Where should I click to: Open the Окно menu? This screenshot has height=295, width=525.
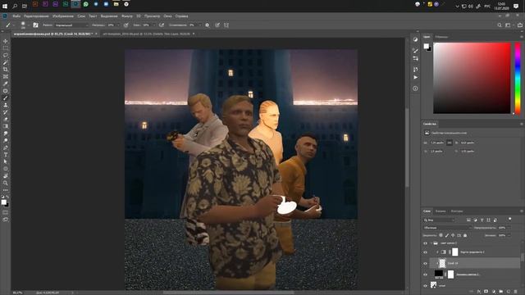pyautogui.click(x=167, y=16)
